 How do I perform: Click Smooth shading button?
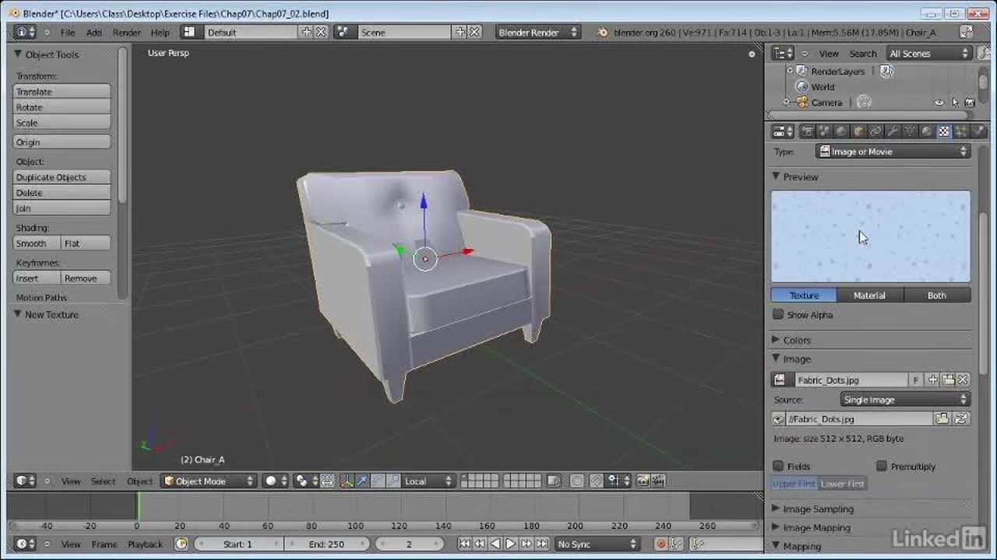(x=37, y=243)
